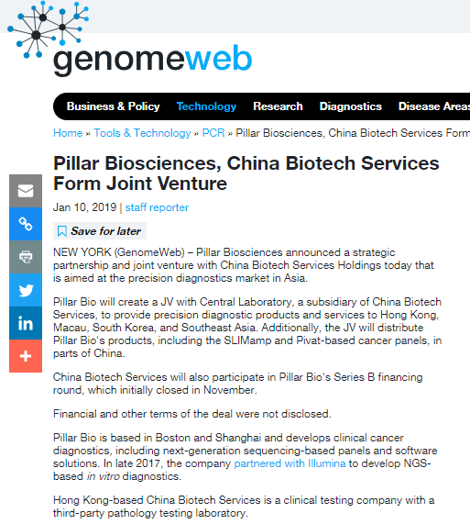Click the GenomeWeb logo
The height and width of the screenshot is (524, 470).
(x=130, y=39)
